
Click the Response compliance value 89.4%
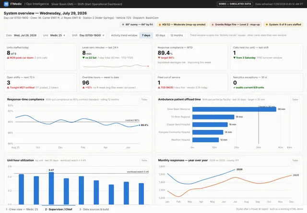tap(165, 53)
